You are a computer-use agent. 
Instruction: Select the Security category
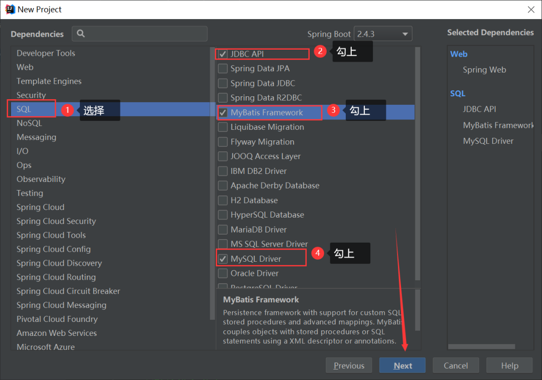click(31, 95)
